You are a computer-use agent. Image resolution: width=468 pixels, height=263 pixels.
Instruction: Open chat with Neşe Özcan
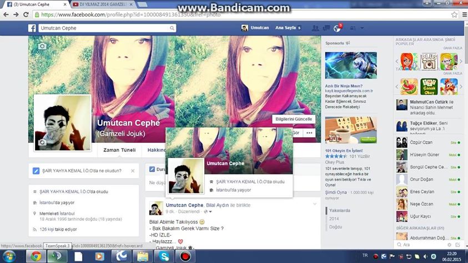[x=428, y=204]
